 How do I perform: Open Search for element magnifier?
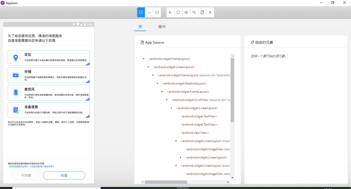[194, 12]
